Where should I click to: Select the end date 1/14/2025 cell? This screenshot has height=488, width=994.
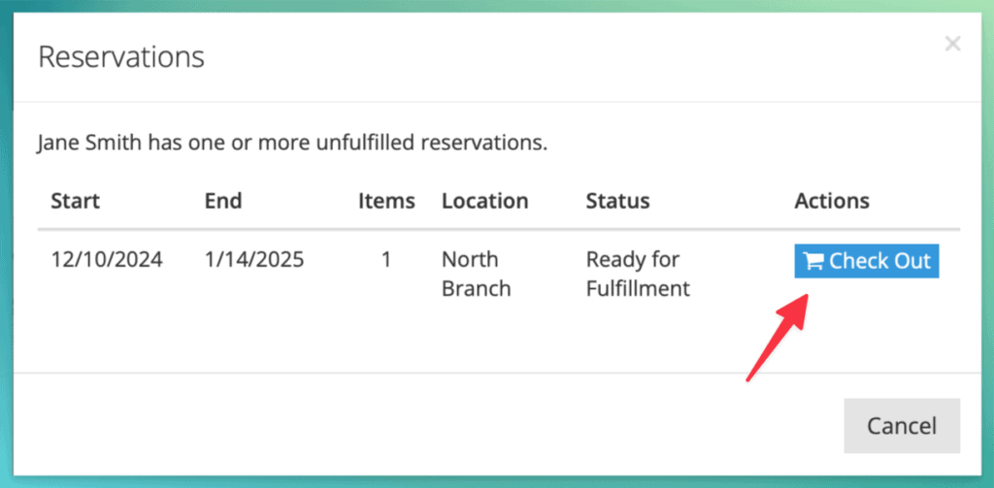pos(253,260)
